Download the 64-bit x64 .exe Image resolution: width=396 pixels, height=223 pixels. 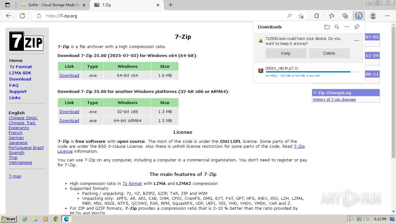[x=69, y=75]
